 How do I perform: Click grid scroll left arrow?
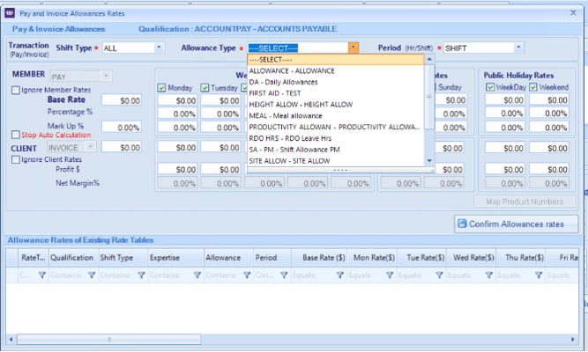pyautogui.click(x=11, y=340)
